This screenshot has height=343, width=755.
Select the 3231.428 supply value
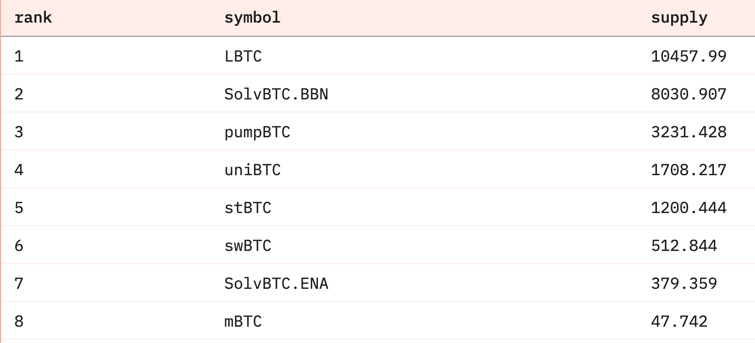pyautogui.click(x=689, y=132)
